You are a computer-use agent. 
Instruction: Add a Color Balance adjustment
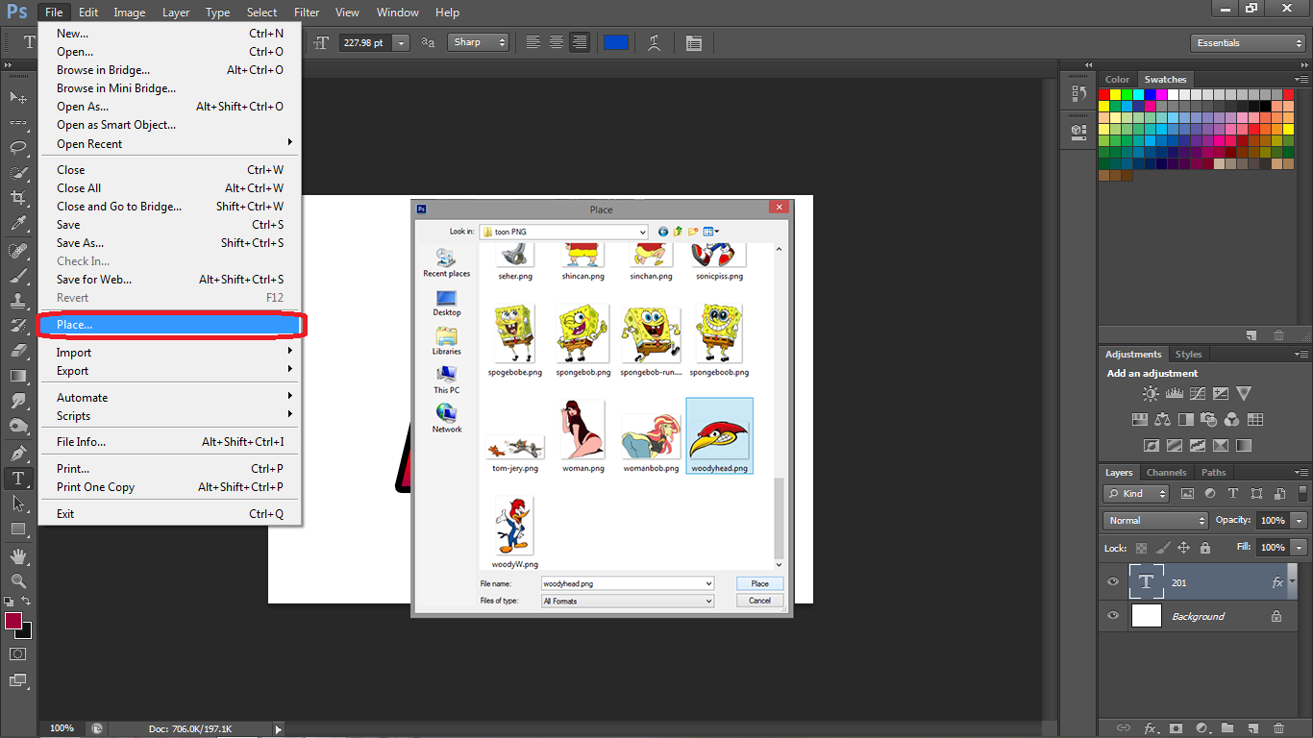1163,420
